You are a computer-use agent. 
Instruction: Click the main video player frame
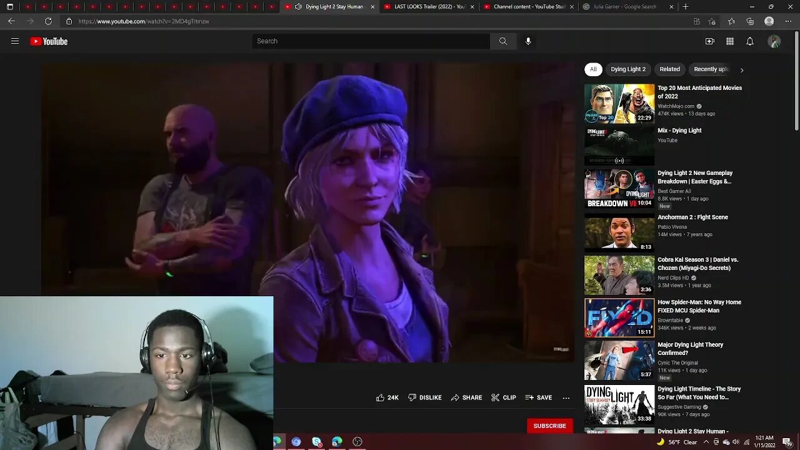(x=308, y=212)
